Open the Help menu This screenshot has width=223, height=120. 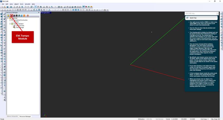click(x=33, y=4)
